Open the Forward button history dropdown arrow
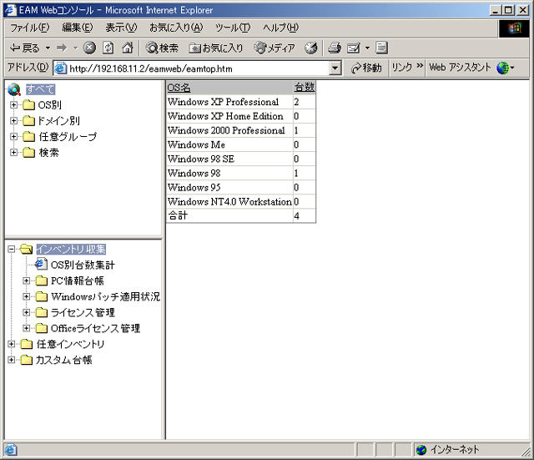534x460 pixels. tap(76, 48)
